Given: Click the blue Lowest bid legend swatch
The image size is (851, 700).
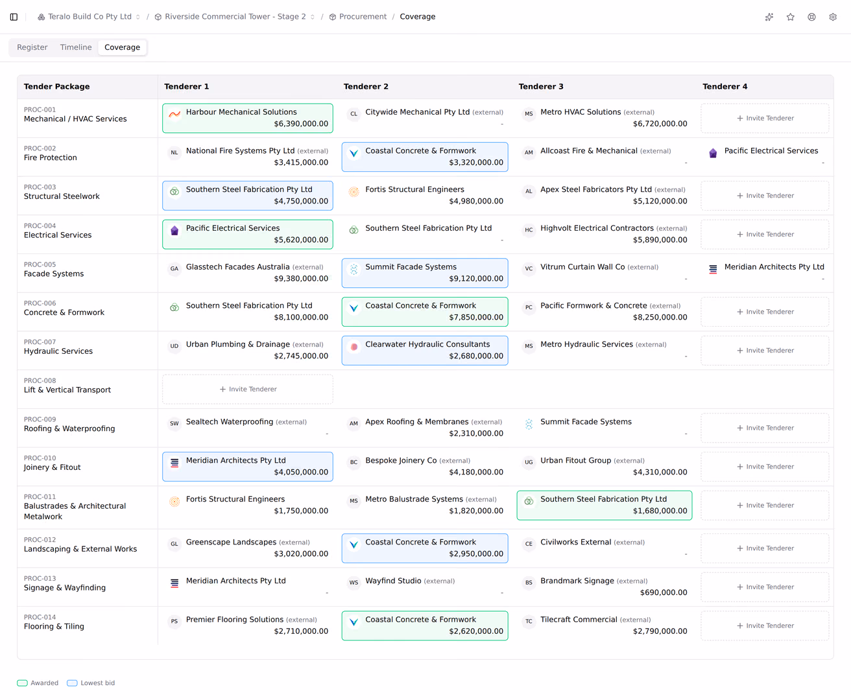Looking at the screenshot, I should (x=72, y=683).
